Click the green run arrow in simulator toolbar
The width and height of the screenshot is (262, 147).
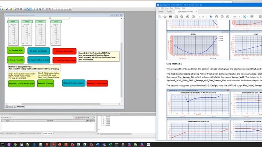[2, 9]
